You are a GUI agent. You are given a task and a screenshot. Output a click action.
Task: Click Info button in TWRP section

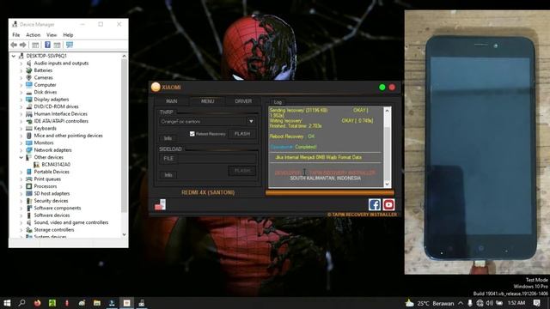click(168, 138)
